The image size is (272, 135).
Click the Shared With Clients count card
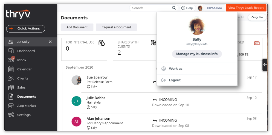pyautogui.click(x=135, y=49)
